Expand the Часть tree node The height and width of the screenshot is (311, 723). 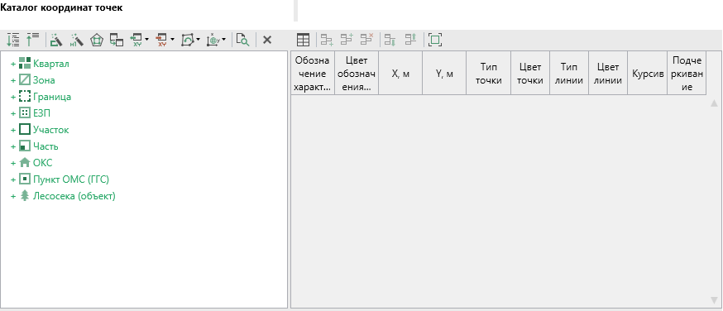(x=13, y=147)
